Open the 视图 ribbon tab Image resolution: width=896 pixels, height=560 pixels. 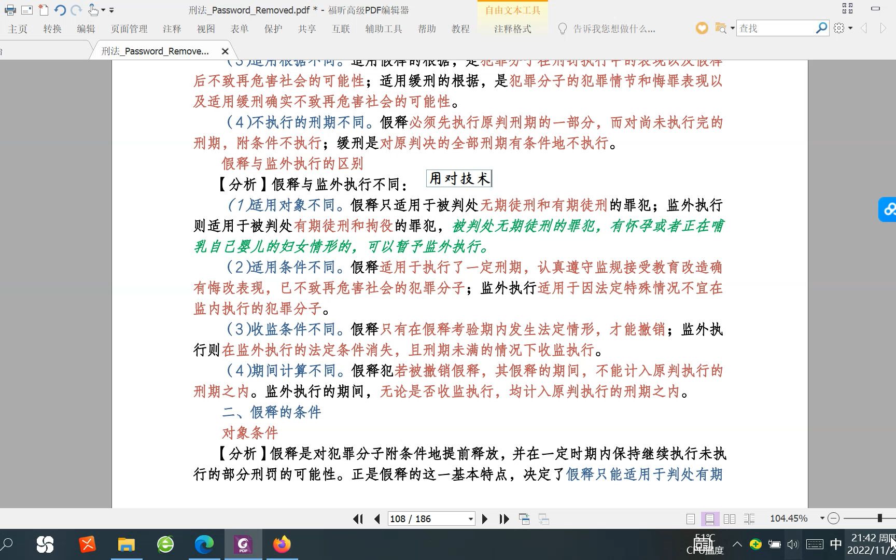[x=206, y=29]
